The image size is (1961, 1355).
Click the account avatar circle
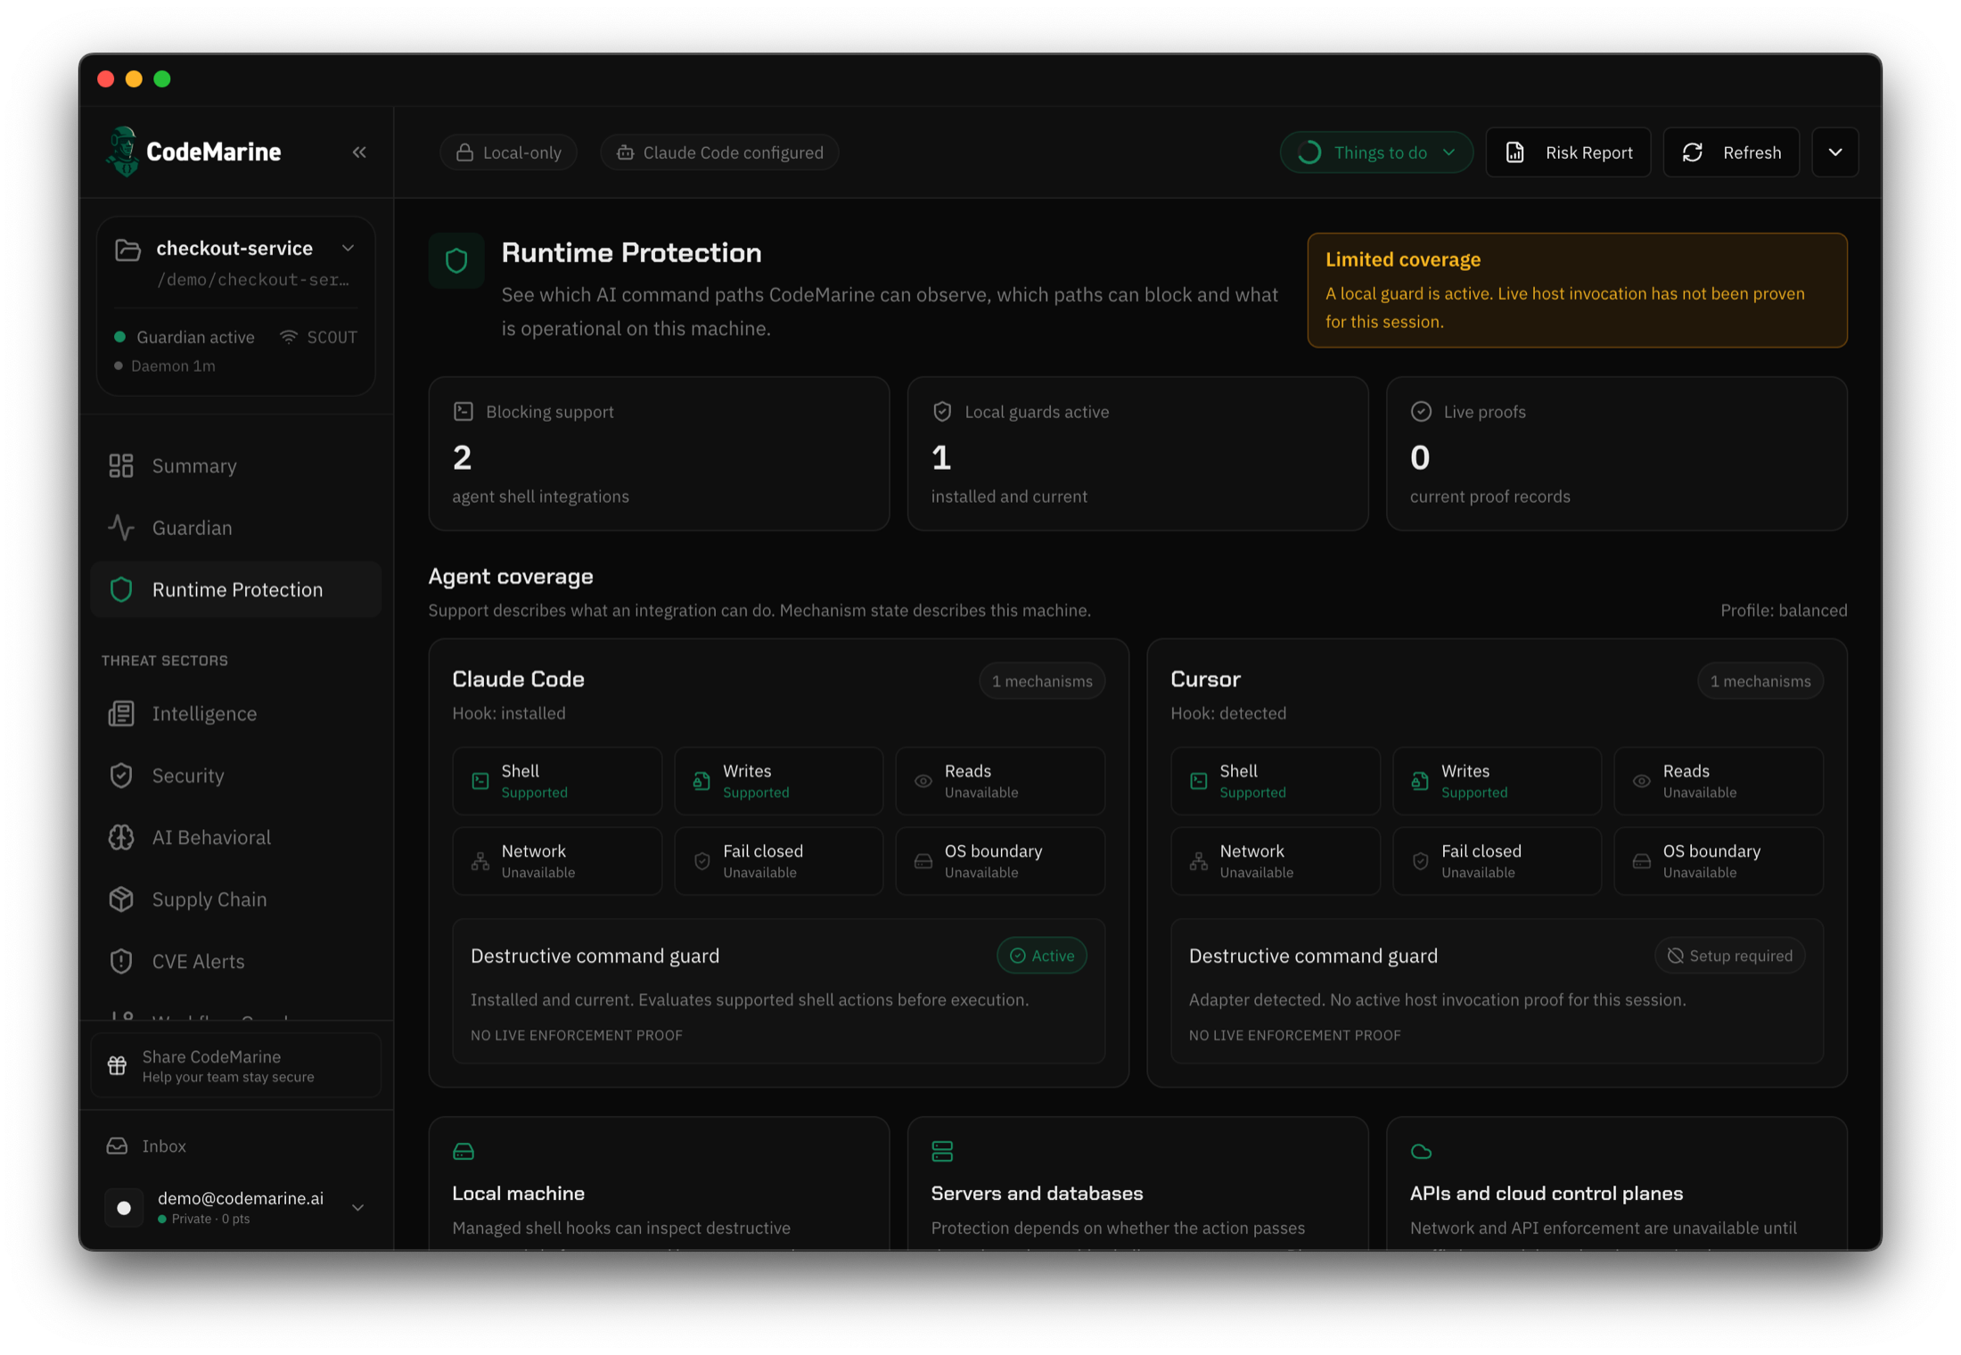[x=124, y=1208]
